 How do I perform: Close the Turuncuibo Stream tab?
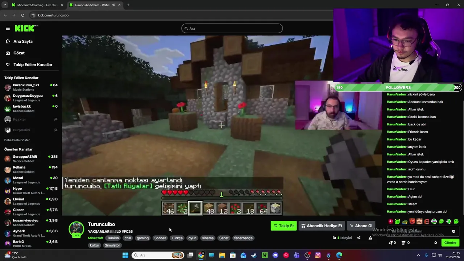[x=119, y=5]
